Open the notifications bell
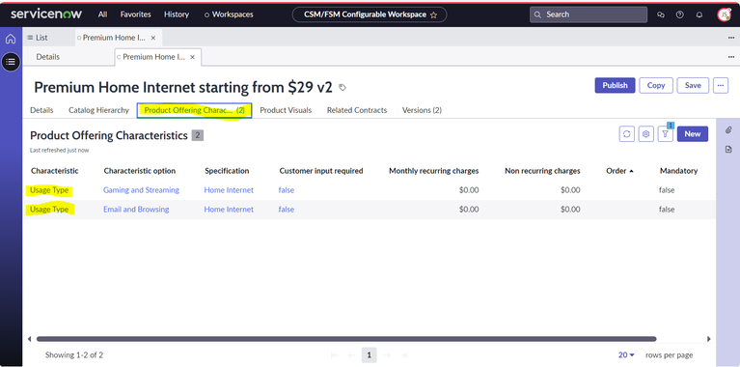 pyautogui.click(x=699, y=14)
